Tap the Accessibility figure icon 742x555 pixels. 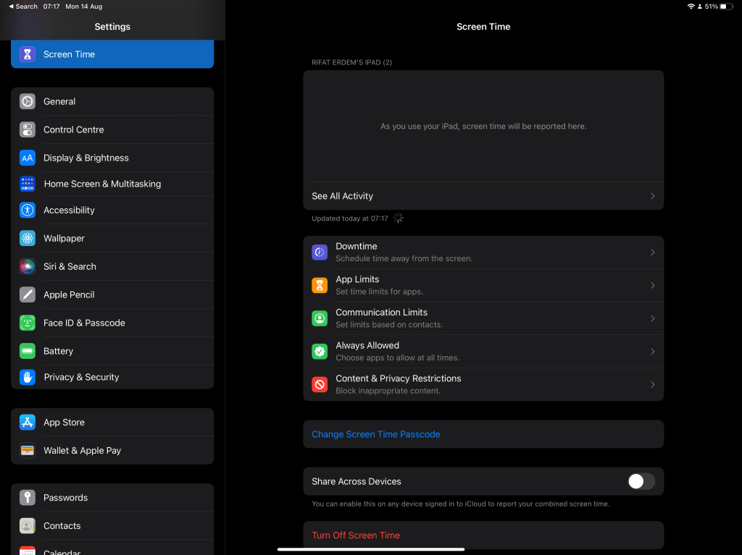coord(28,210)
